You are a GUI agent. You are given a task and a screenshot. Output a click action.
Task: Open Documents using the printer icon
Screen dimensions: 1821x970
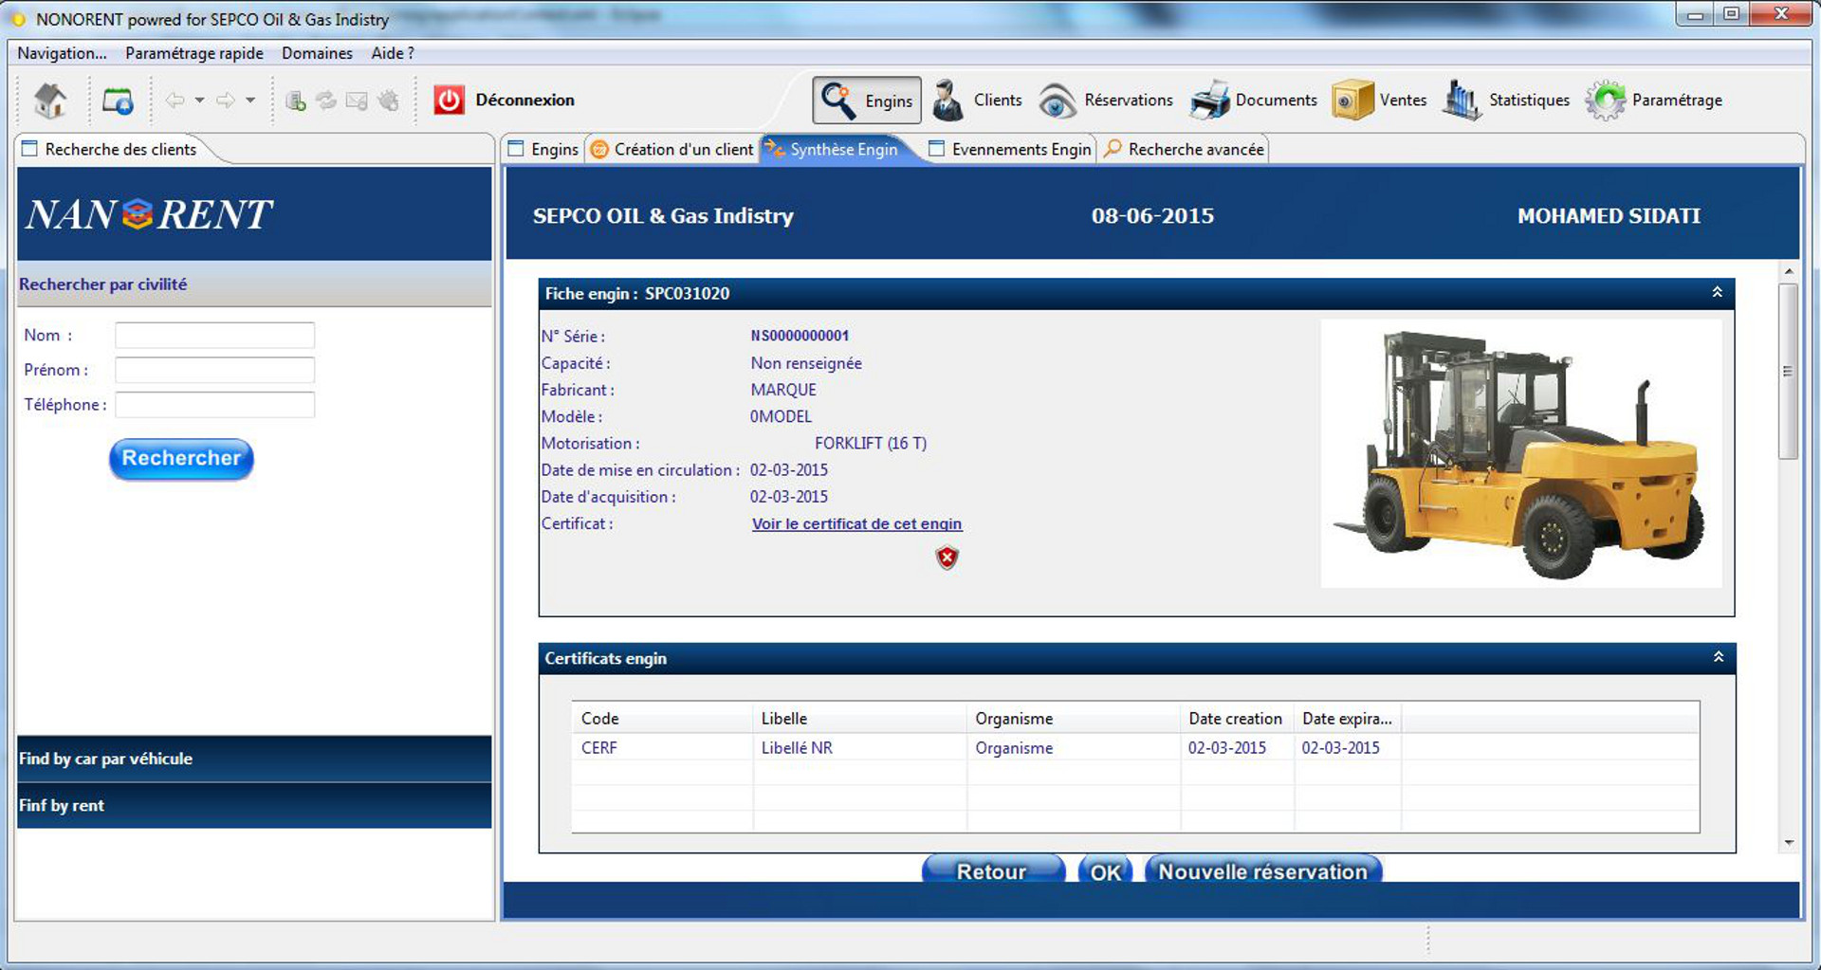pyautogui.click(x=1209, y=101)
